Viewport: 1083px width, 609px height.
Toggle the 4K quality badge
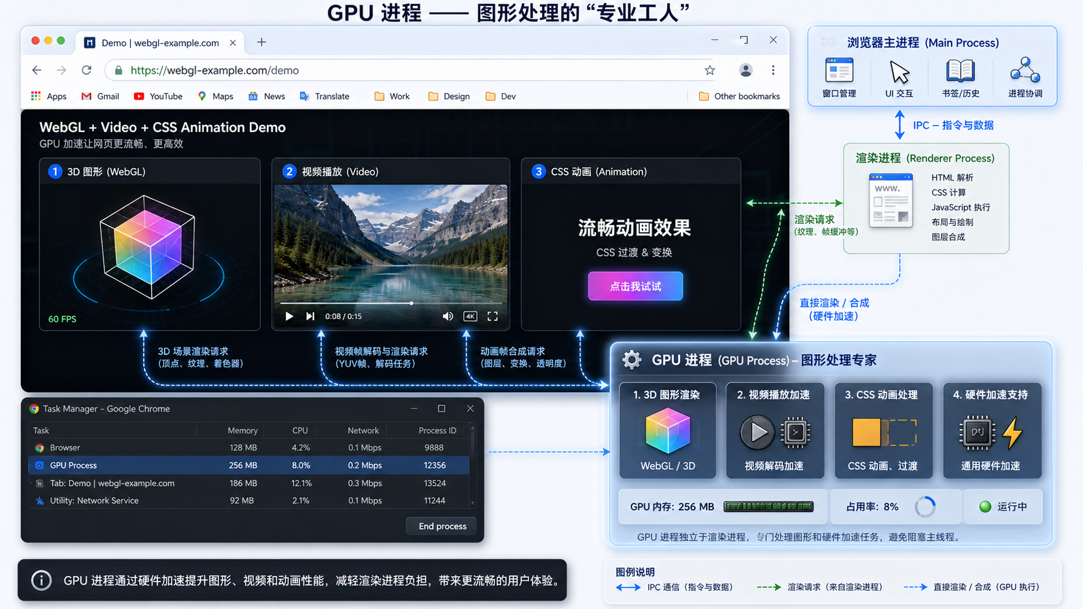pyautogui.click(x=470, y=316)
